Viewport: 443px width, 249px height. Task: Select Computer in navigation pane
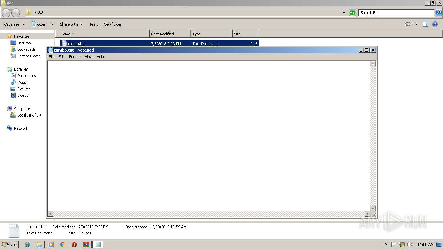tap(22, 109)
